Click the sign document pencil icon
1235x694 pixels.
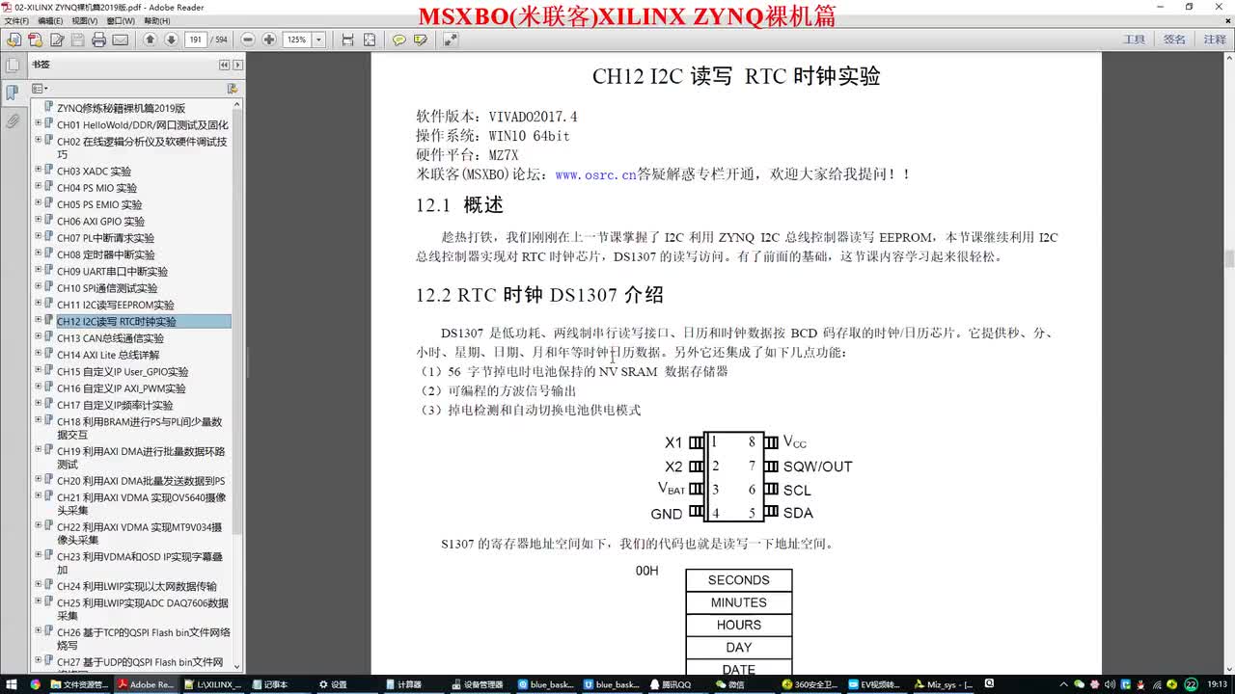[x=57, y=40]
